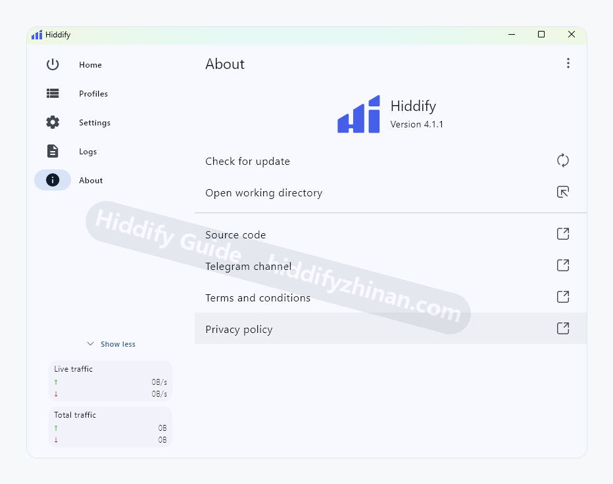
Task: Click the Settings gear icon
Action: (x=53, y=122)
